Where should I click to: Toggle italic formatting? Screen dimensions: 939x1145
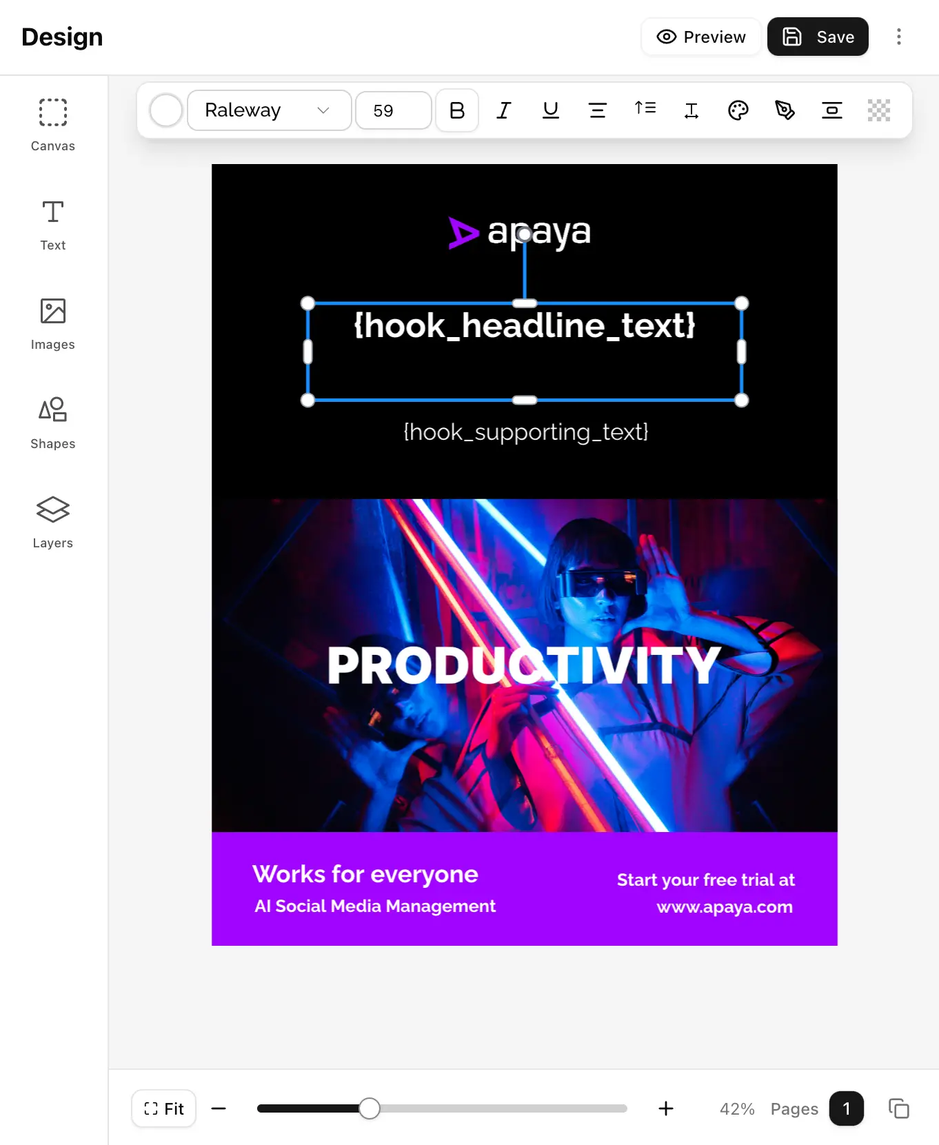503,110
